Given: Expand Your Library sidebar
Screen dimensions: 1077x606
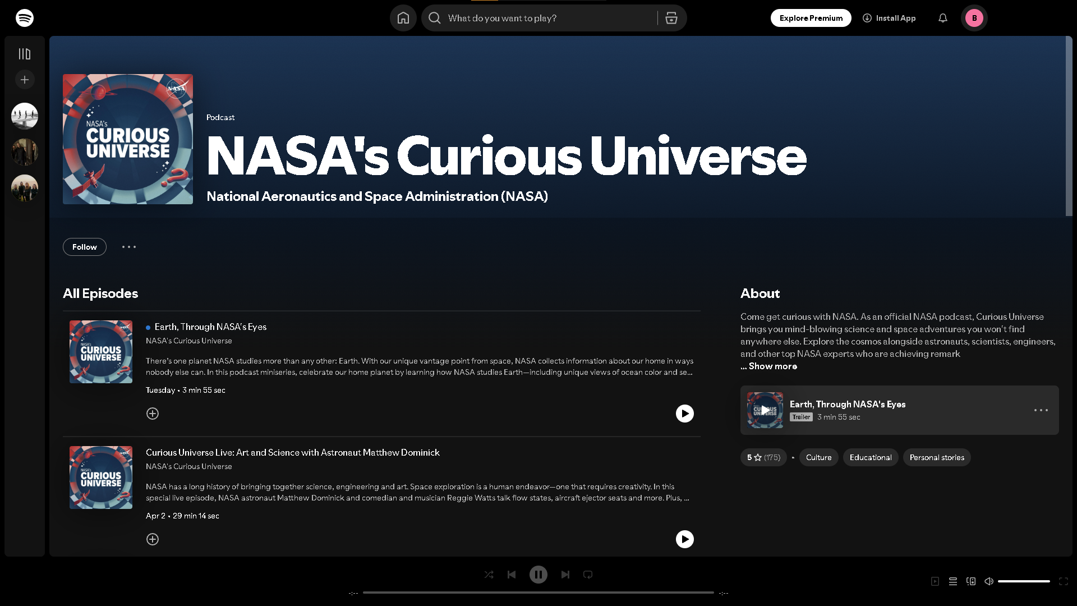Looking at the screenshot, I should [x=25, y=54].
